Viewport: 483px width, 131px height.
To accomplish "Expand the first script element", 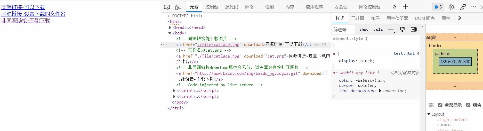I will 174,91.
